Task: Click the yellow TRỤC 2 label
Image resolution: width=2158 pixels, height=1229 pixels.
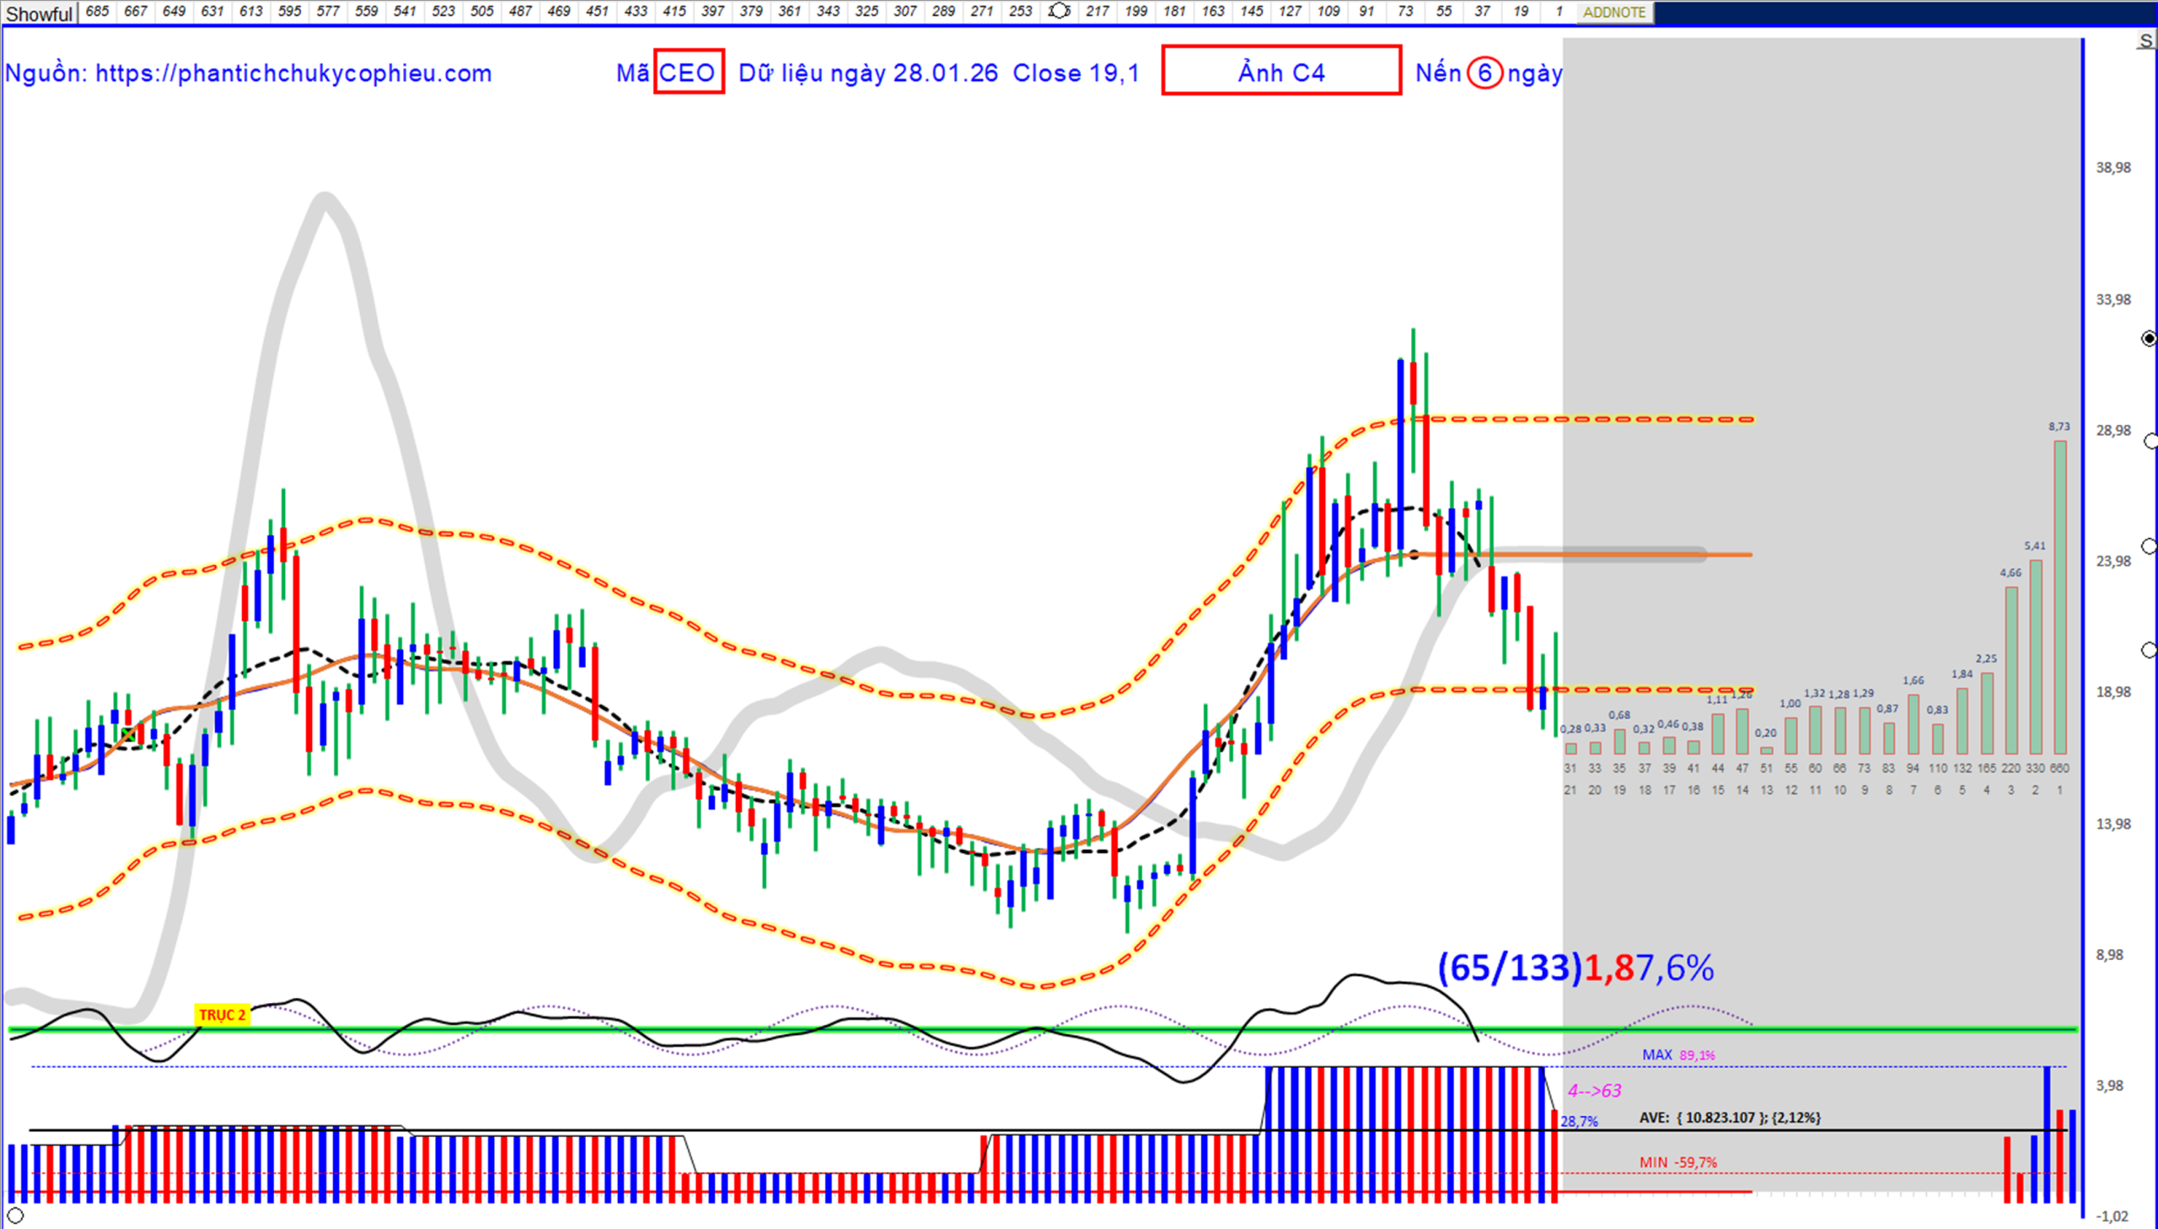Action: click(x=222, y=1015)
